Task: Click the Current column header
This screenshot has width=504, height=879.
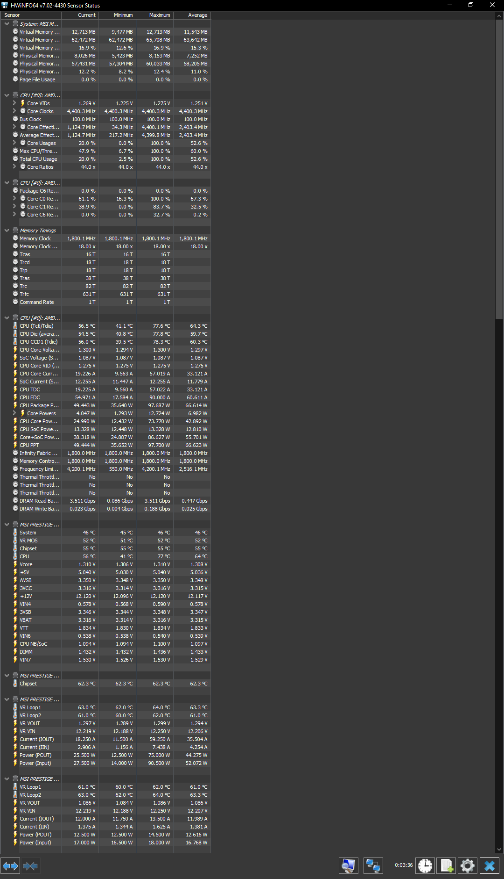Action: [x=80, y=15]
